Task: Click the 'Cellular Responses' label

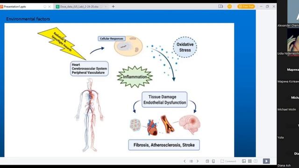Action: [112, 39]
